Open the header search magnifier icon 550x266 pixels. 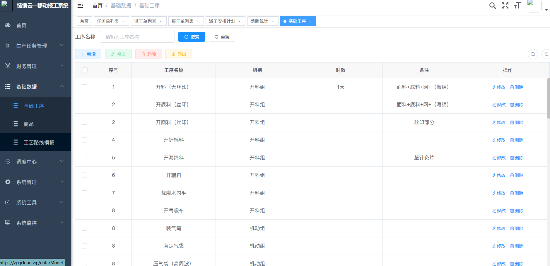(x=492, y=6)
